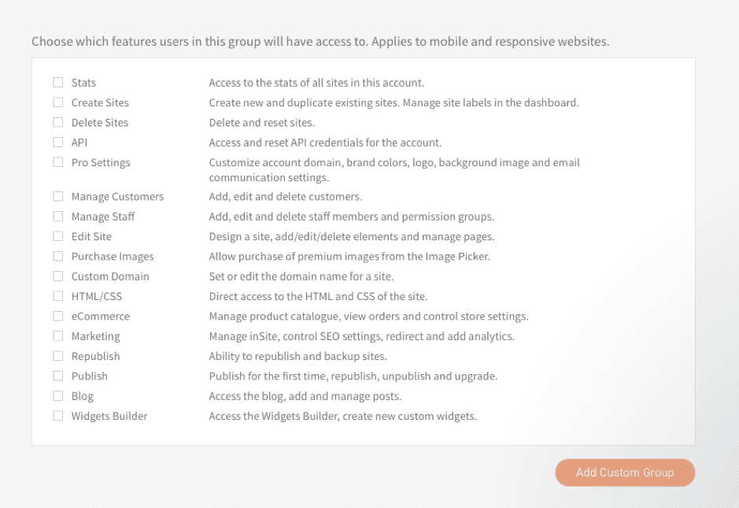739x508 pixels.
Task: Check the Purchase Images checkbox
Action: click(x=58, y=256)
